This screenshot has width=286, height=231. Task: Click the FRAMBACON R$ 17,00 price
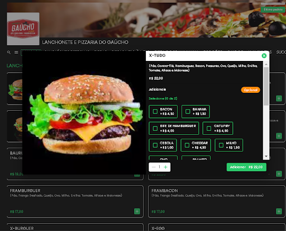pyautogui.click(x=158, y=211)
